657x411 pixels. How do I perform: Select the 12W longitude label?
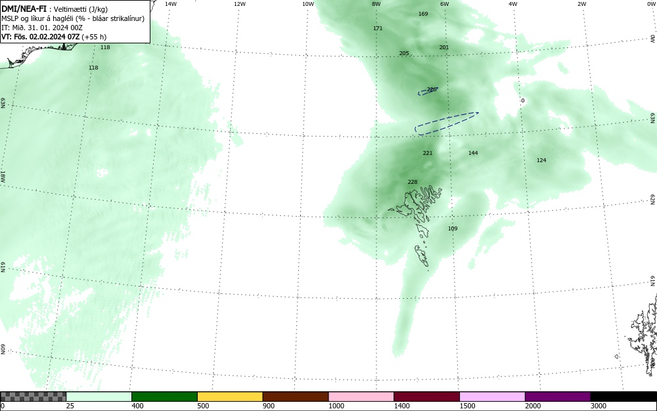pos(239,4)
